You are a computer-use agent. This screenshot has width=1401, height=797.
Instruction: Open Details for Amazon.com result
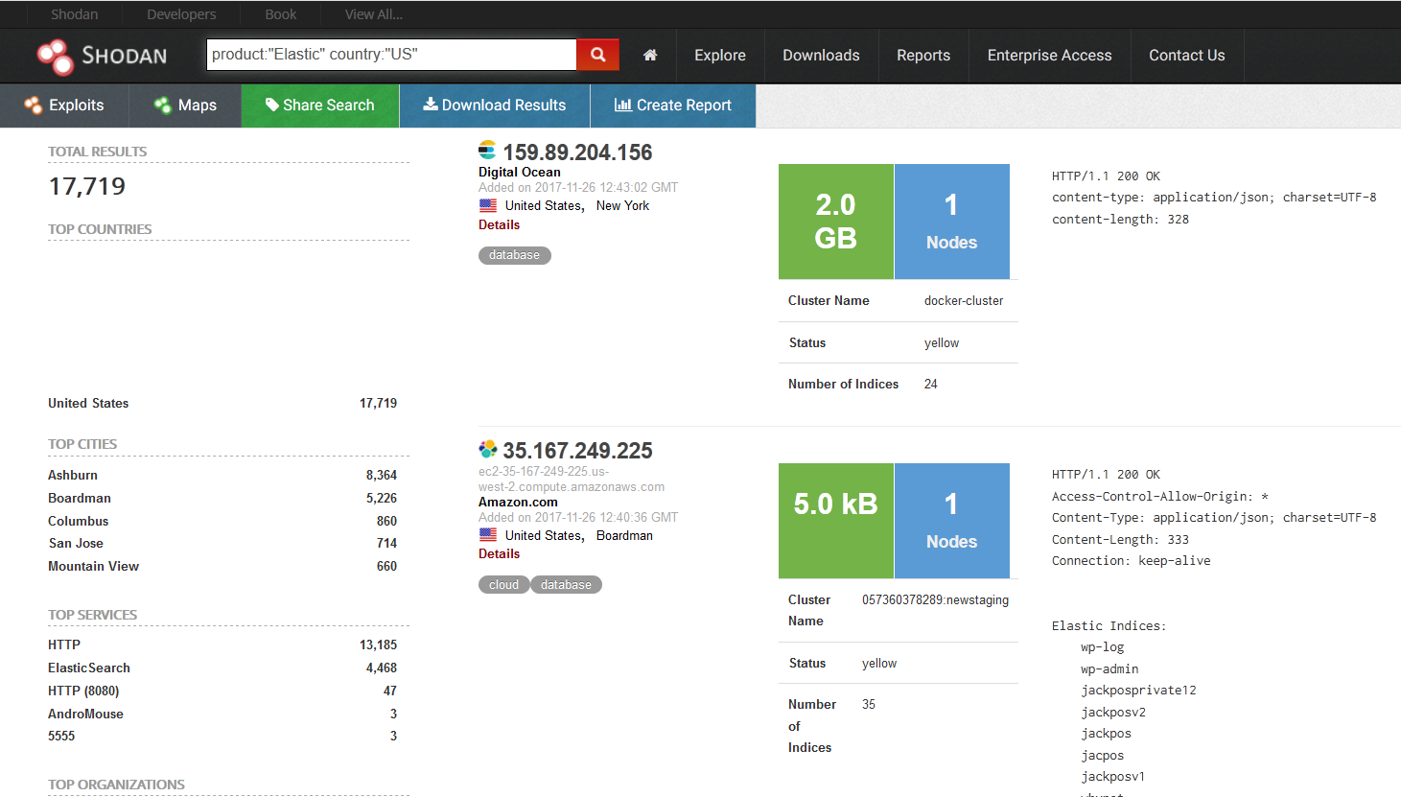pos(499,553)
